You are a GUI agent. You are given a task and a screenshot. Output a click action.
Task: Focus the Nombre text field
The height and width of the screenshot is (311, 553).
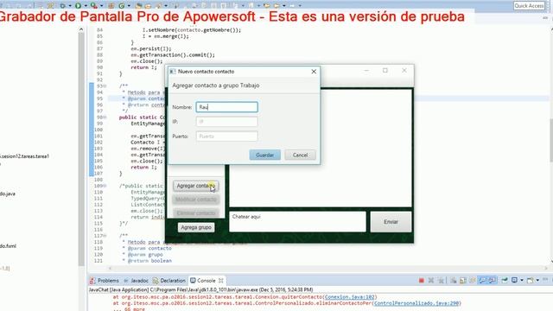(226, 107)
